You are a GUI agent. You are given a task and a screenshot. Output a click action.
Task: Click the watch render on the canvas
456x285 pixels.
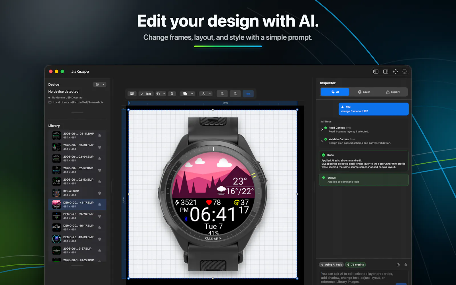pyautogui.click(x=213, y=194)
